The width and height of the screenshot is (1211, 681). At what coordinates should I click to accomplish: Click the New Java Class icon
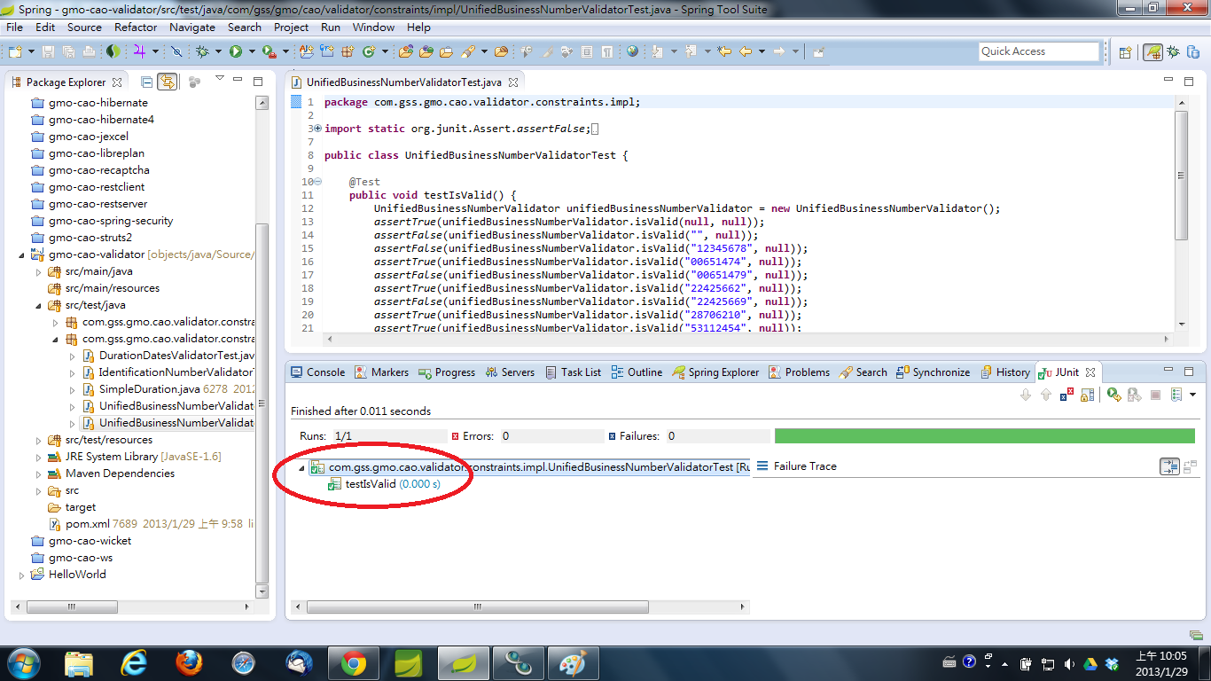[369, 51]
